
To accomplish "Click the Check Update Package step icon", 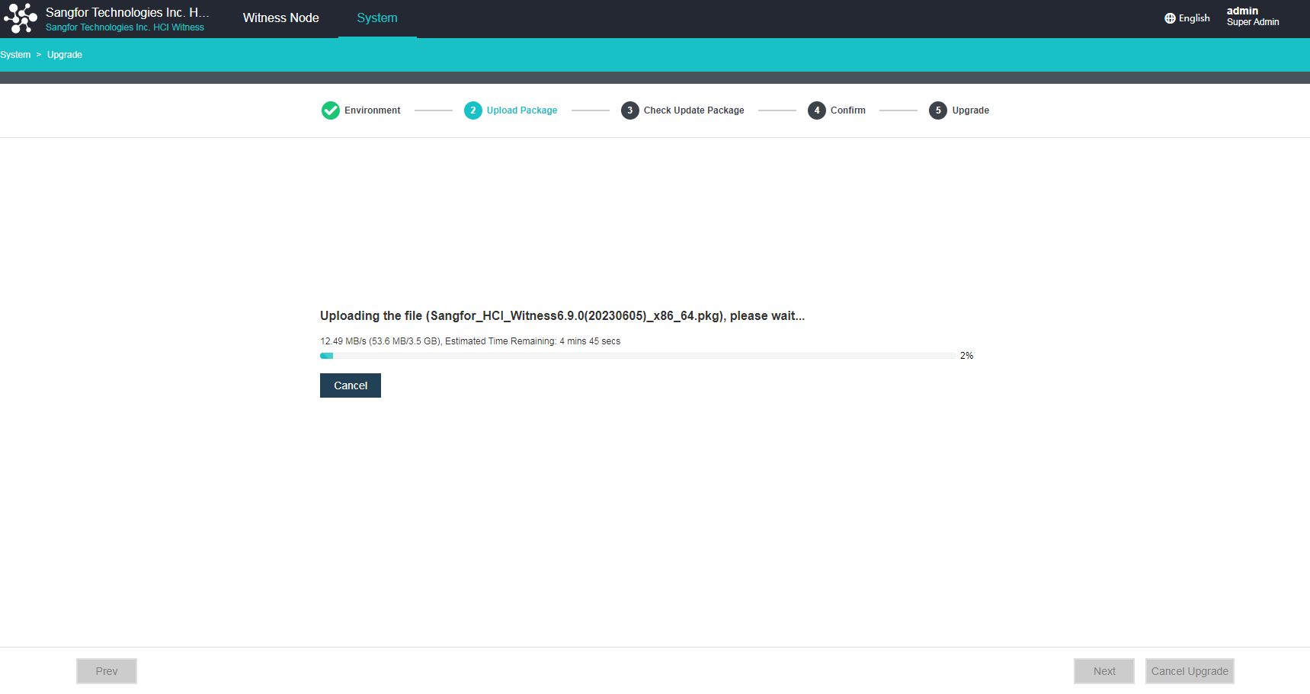I will pos(629,110).
